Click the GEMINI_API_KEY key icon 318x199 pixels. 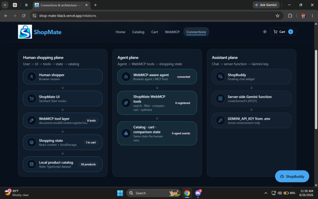221,120
